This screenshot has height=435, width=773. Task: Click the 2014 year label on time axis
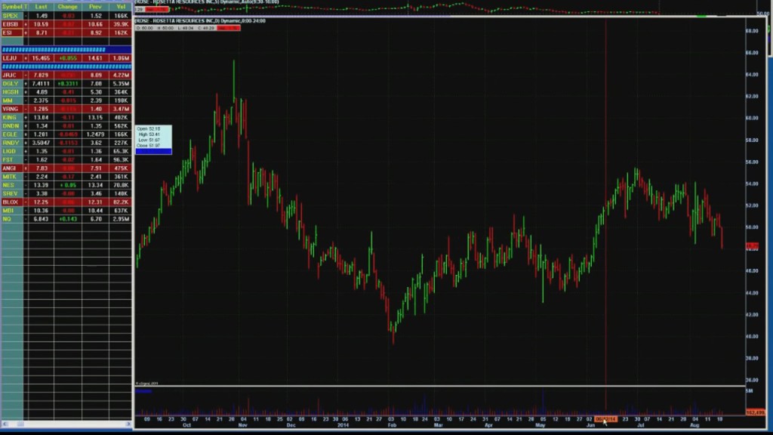(343, 425)
